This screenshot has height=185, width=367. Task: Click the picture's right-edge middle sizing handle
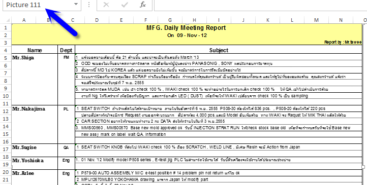click(363, 167)
